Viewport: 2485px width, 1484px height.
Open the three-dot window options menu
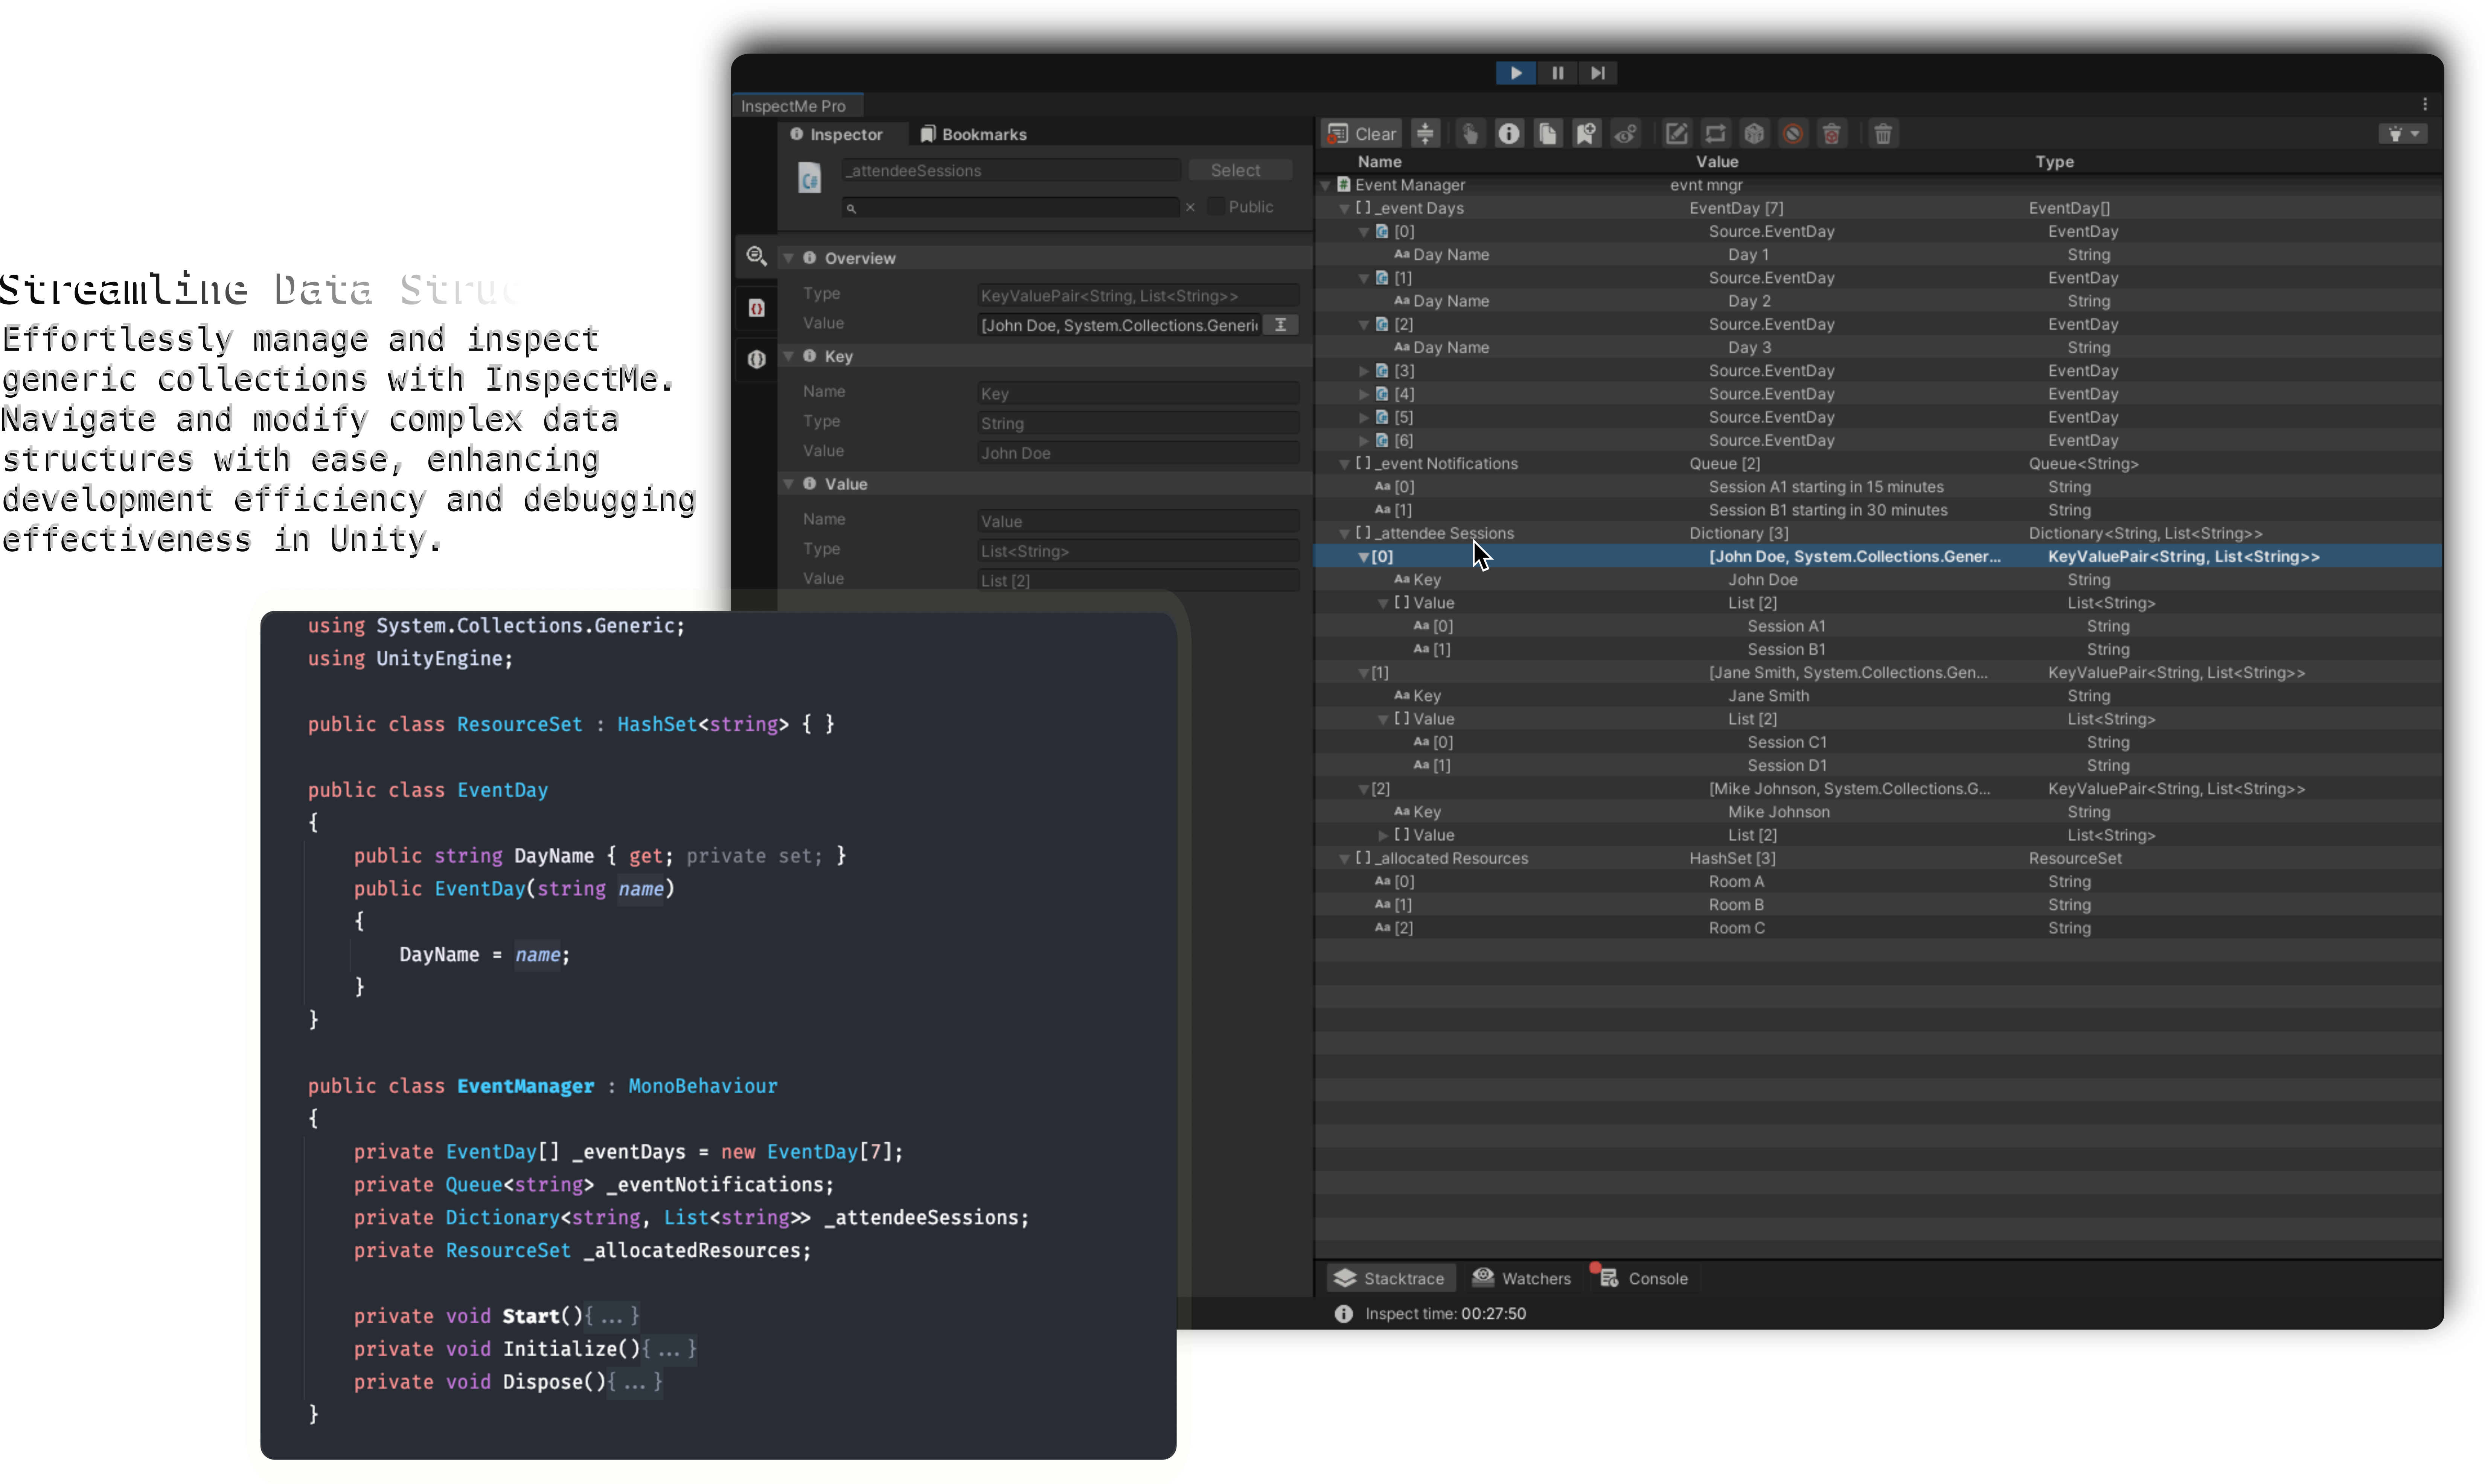coord(2425,104)
